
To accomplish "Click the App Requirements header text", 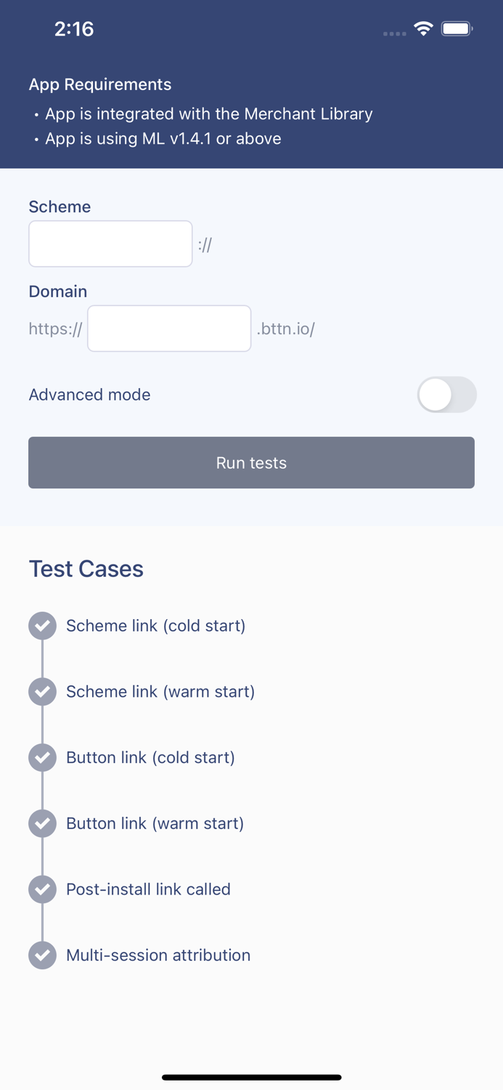I will [100, 84].
